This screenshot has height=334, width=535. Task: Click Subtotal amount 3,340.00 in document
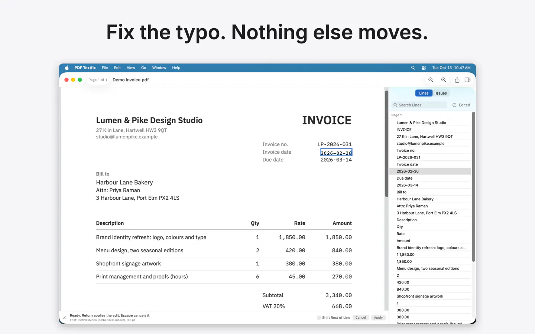click(338, 295)
